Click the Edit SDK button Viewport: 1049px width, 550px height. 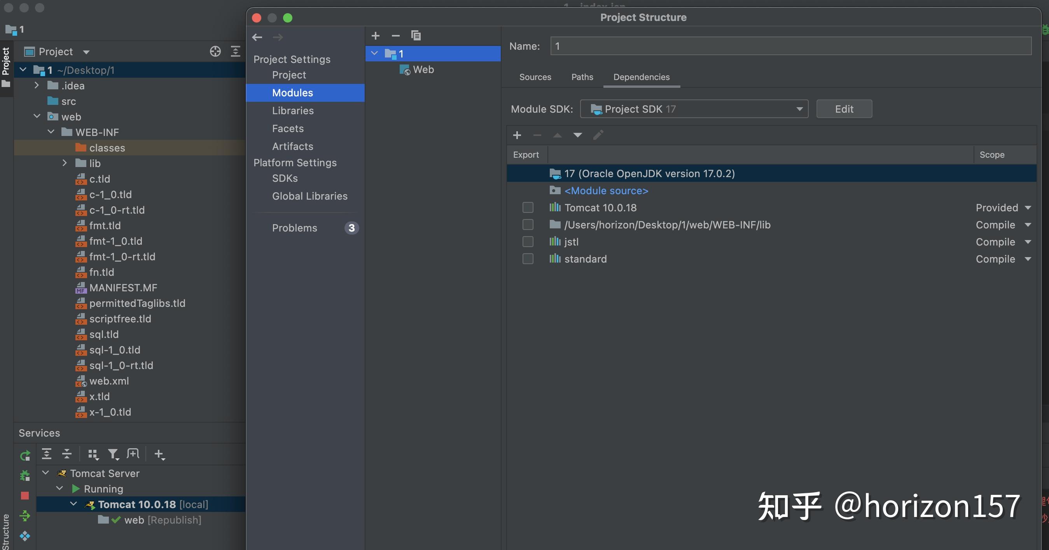coord(844,109)
